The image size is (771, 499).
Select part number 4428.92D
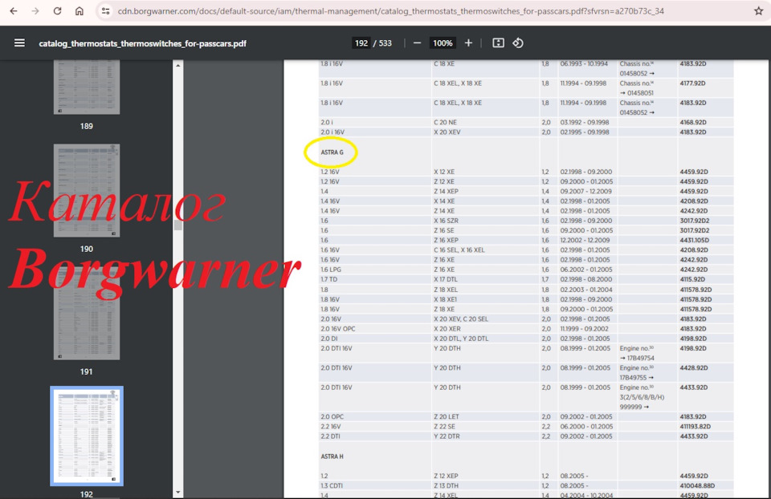click(694, 368)
